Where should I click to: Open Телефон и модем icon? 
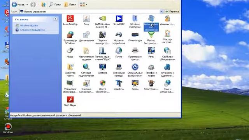coord(151,70)
